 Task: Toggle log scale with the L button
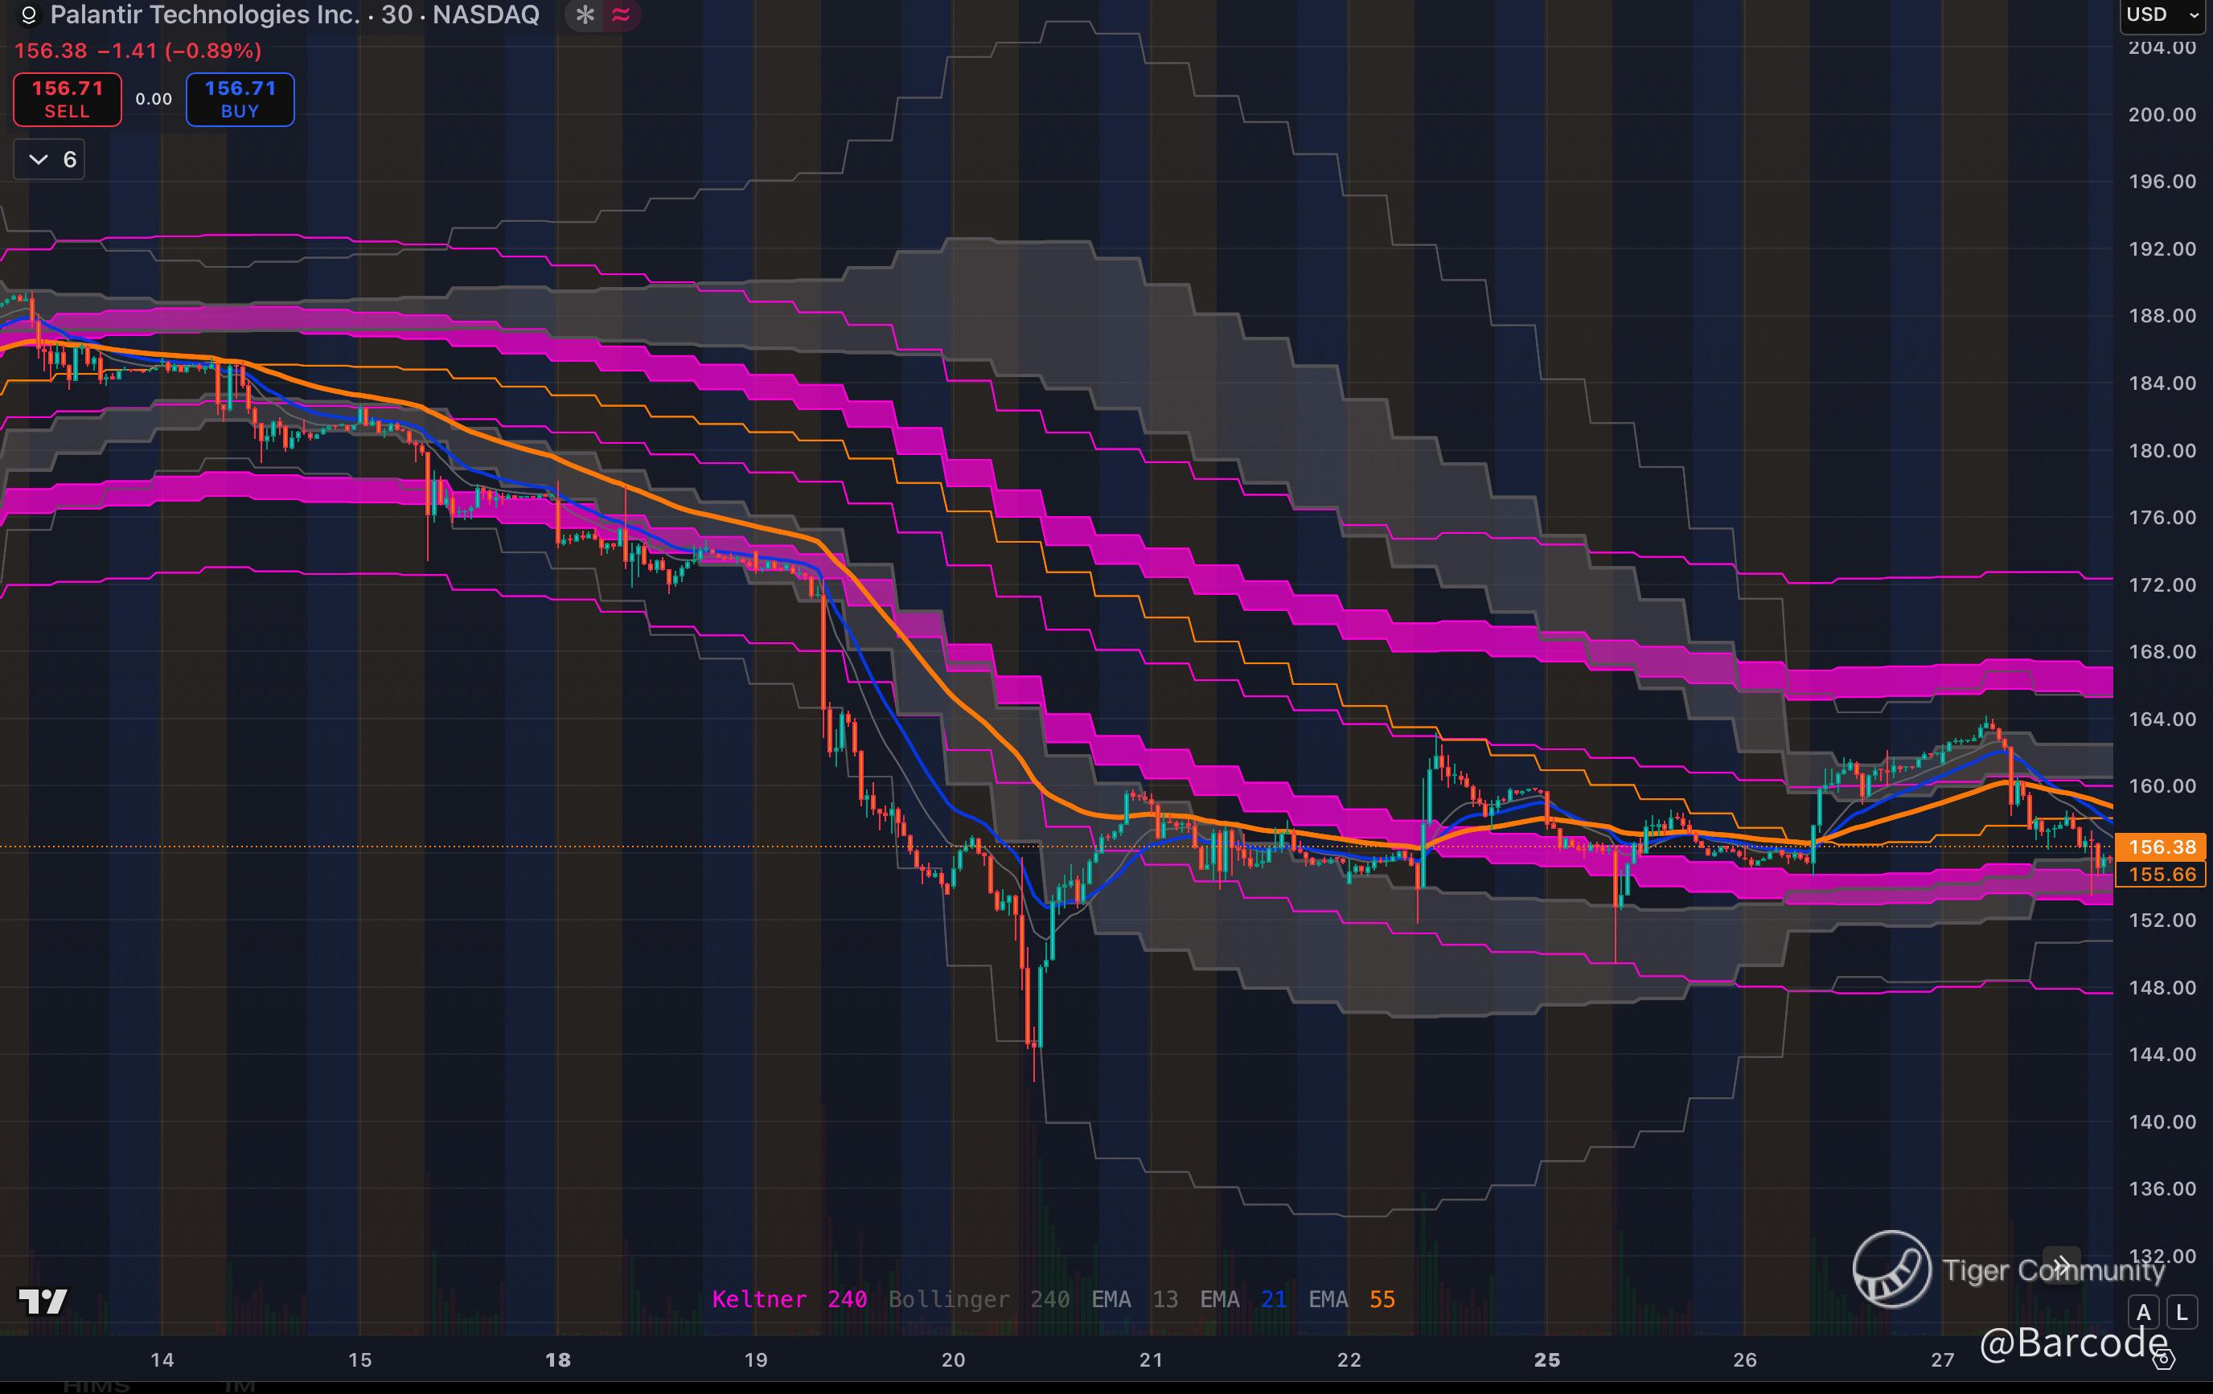point(2182,1312)
